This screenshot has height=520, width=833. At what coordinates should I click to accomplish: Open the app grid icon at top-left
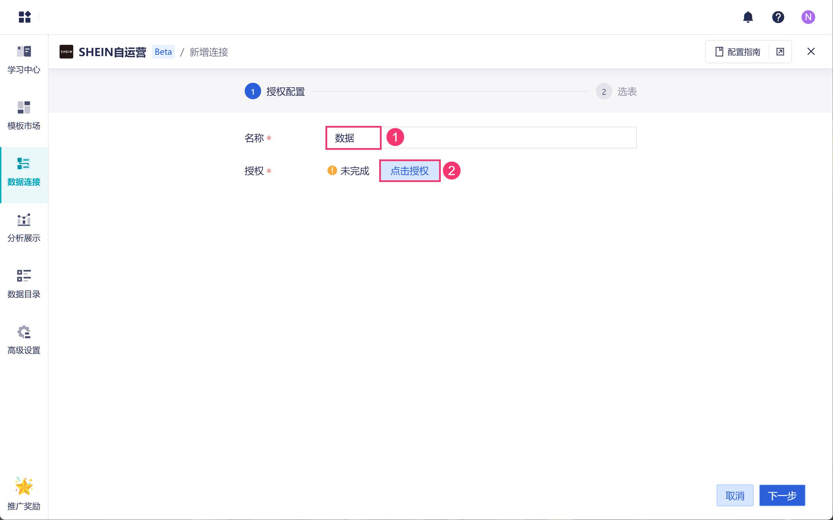24,17
